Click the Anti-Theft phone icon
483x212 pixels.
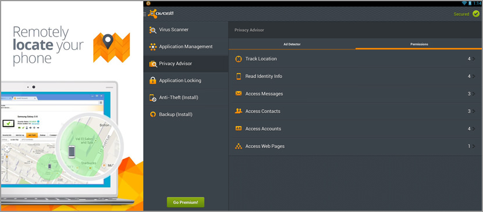coord(153,98)
